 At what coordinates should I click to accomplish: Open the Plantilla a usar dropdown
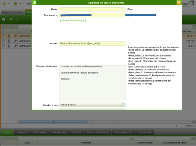pyautogui.click(x=123, y=104)
